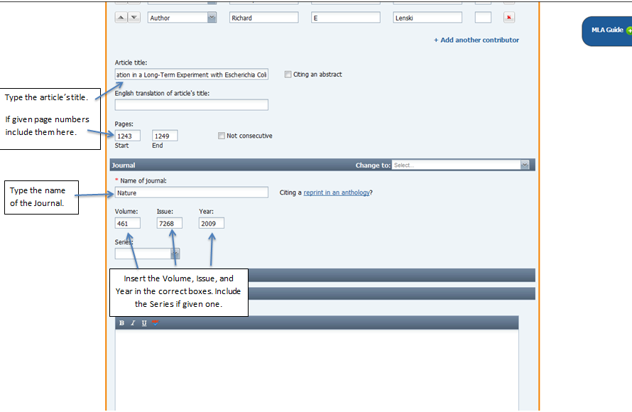Apply italic formatting in the text editor
This screenshot has height=412, width=632.
pos(132,322)
